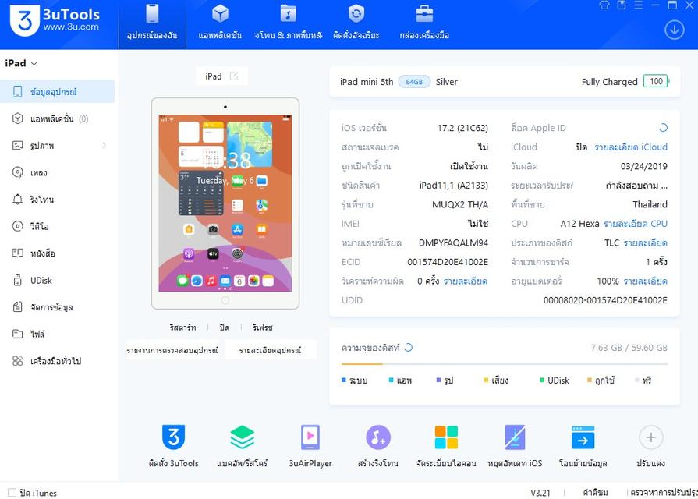Open the smart flash shield-icon tab

[356, 23]
